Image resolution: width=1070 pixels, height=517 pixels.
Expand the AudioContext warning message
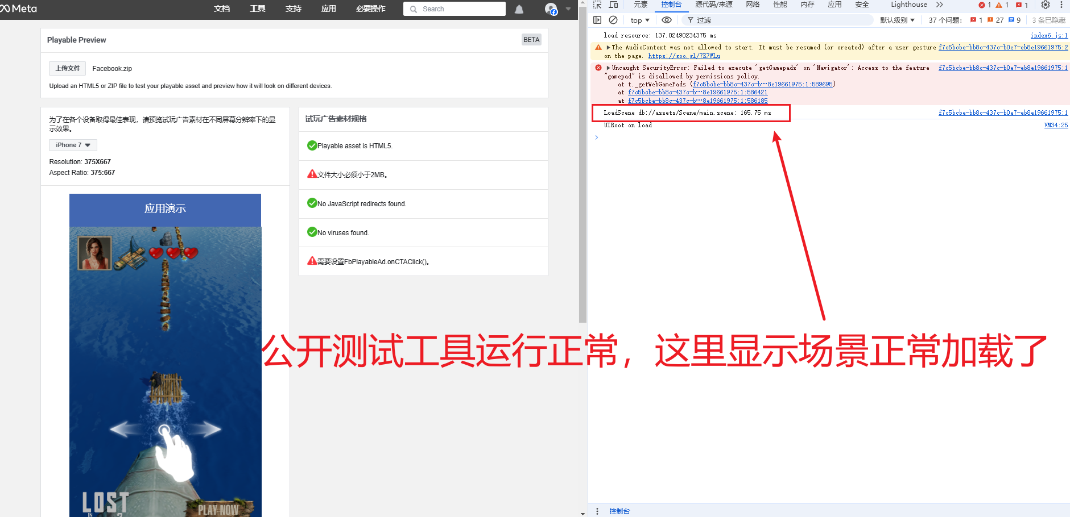point(608,48)
